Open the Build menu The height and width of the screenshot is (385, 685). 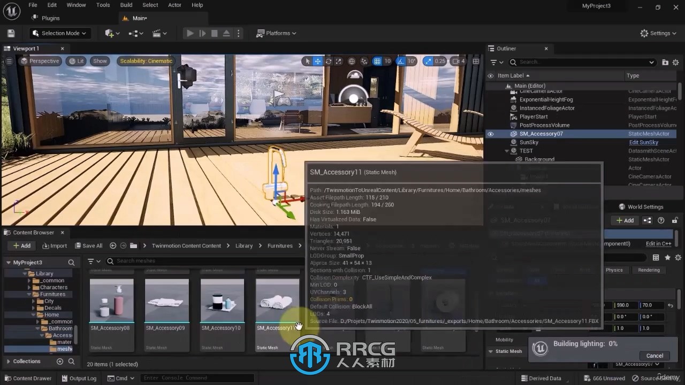pos(126,5)
